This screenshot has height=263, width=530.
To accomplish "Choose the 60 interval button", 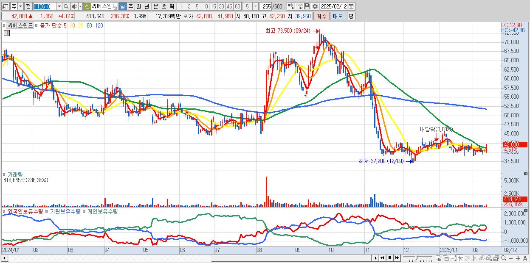I will point(237,6).
